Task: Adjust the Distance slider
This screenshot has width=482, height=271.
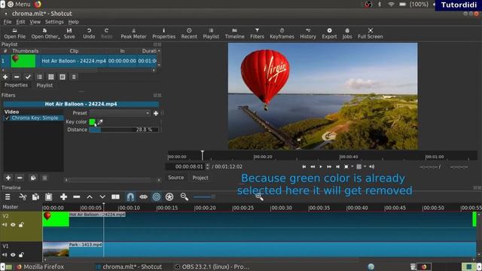Action: pyautogui.click(x=124, y=129)
